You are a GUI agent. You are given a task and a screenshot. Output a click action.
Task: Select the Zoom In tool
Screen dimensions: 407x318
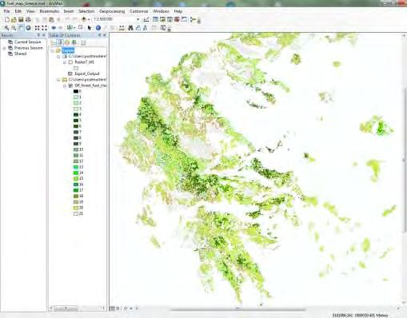coord(6,28)
